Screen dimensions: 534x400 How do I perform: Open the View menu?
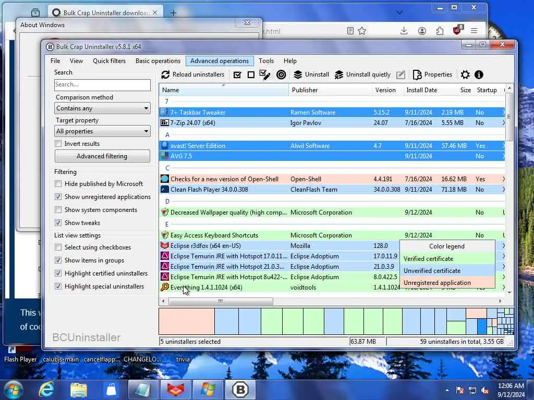click(x=76, y=61)
